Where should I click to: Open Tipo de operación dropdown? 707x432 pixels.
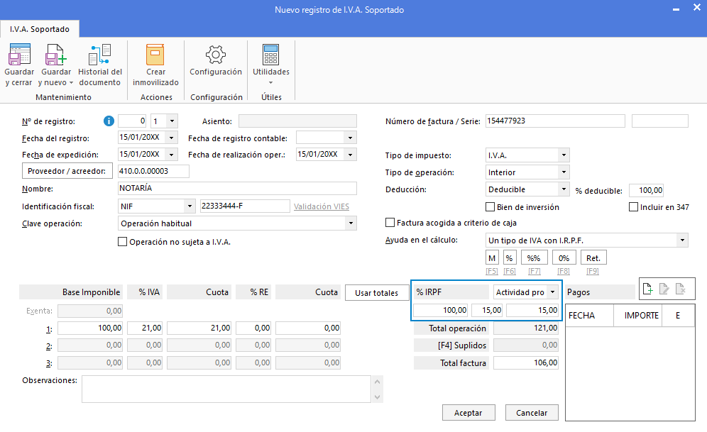click(x=564, y=172)
